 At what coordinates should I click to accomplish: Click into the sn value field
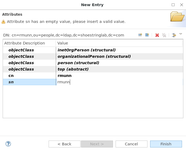(x=120, y=82)
